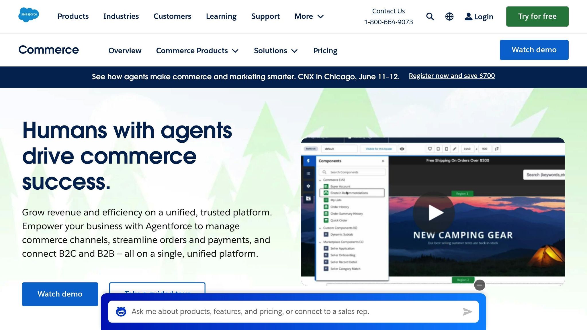Click the hero Watch demo button
Viewport: 587px width, 330px height.
click(60, 294)
